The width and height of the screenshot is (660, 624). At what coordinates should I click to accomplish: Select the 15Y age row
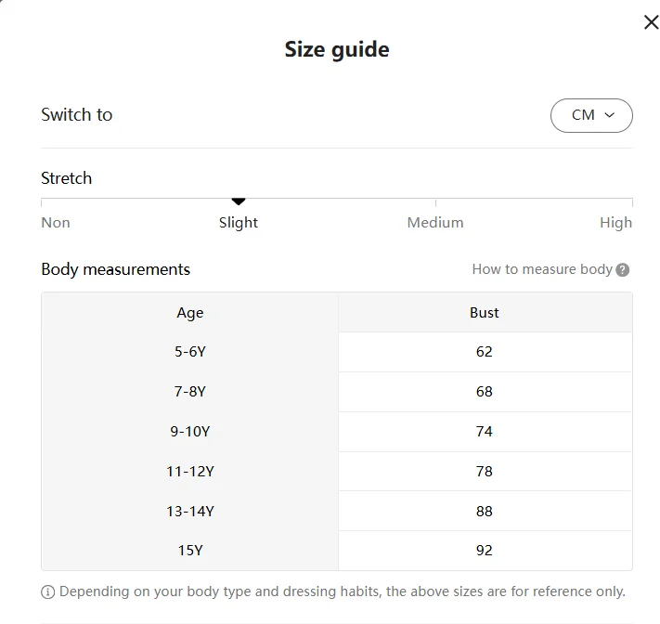coord(190,551)
